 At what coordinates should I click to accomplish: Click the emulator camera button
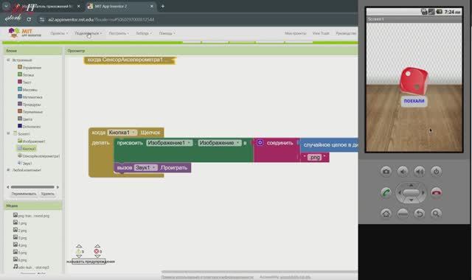[x=386, y=172]
